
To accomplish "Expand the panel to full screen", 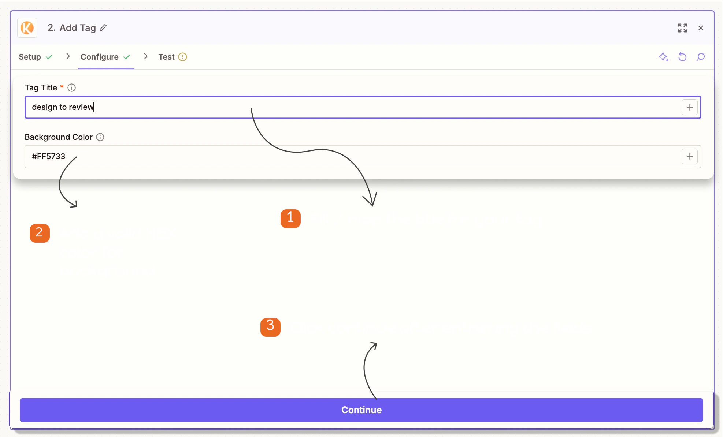I will point(682,28).
